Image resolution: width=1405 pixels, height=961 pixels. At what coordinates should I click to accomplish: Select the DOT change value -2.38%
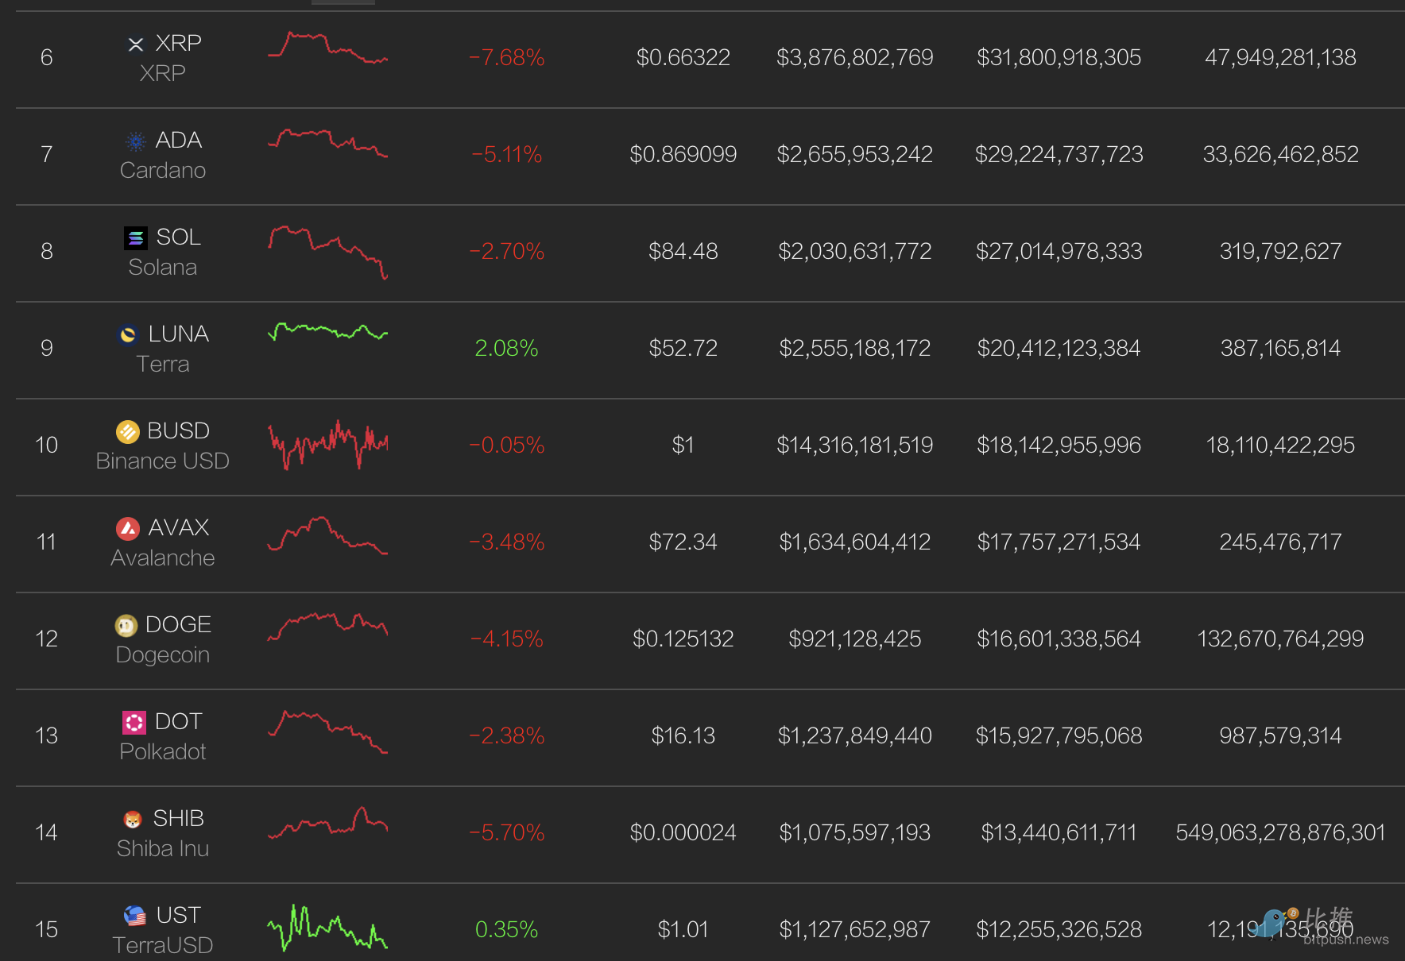[x=507, y=735]
